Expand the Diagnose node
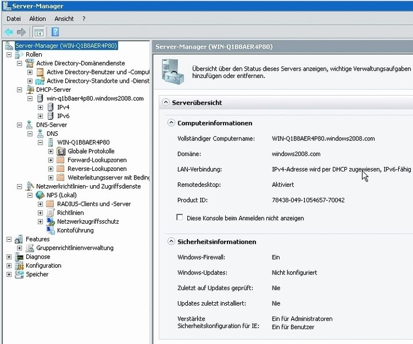This screenshot has width=413, height=344. point(9,257)
